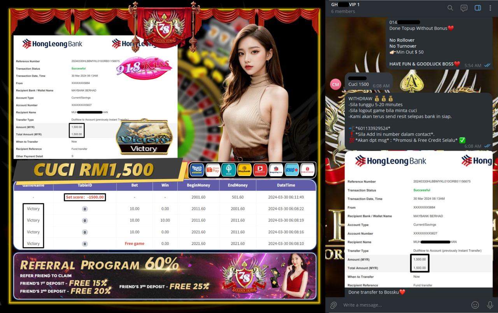Click the 'Min Out $ 50' line
This screenshot has width=498, height=313.
tap(407, 52)
